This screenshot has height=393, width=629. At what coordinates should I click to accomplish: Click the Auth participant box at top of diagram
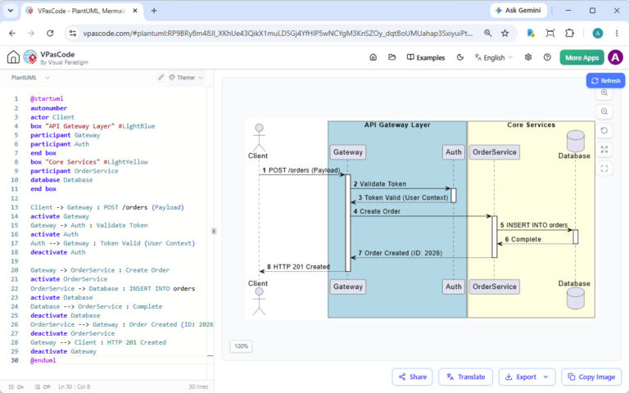[x=453, y=152]
